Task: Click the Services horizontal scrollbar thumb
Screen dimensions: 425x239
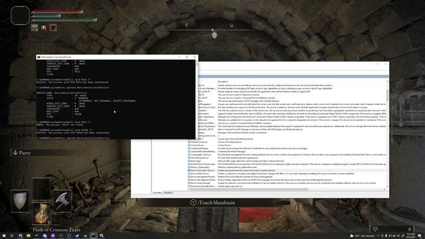Action: click(x=249, y=189)
